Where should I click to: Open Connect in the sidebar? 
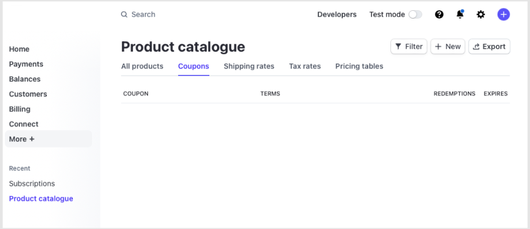tap(23, 124)
